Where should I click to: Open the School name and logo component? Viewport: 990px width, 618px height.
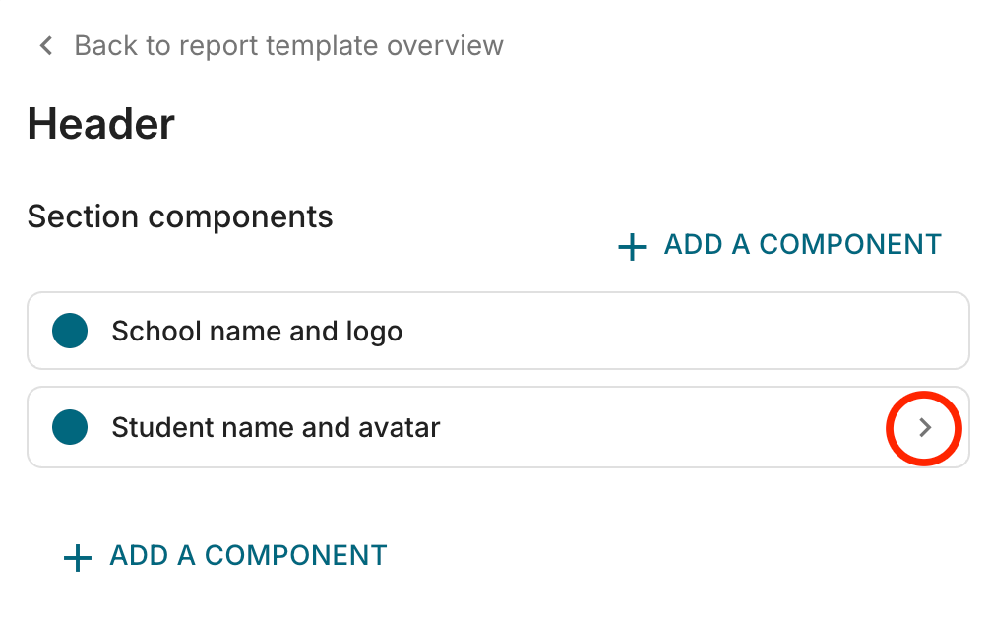coord(498,331)
